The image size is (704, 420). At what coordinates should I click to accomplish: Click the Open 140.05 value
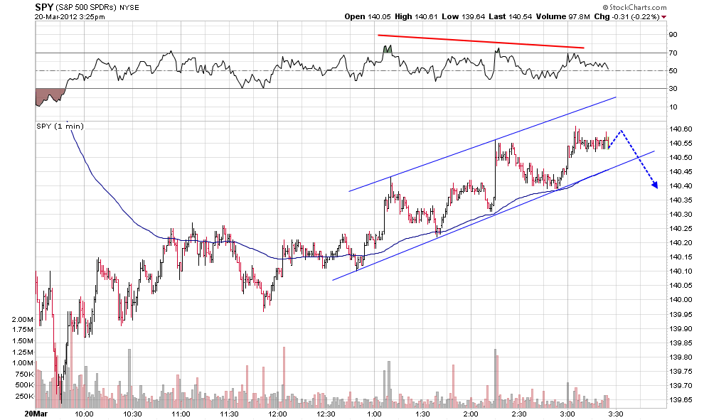click(x=368, y=16)
